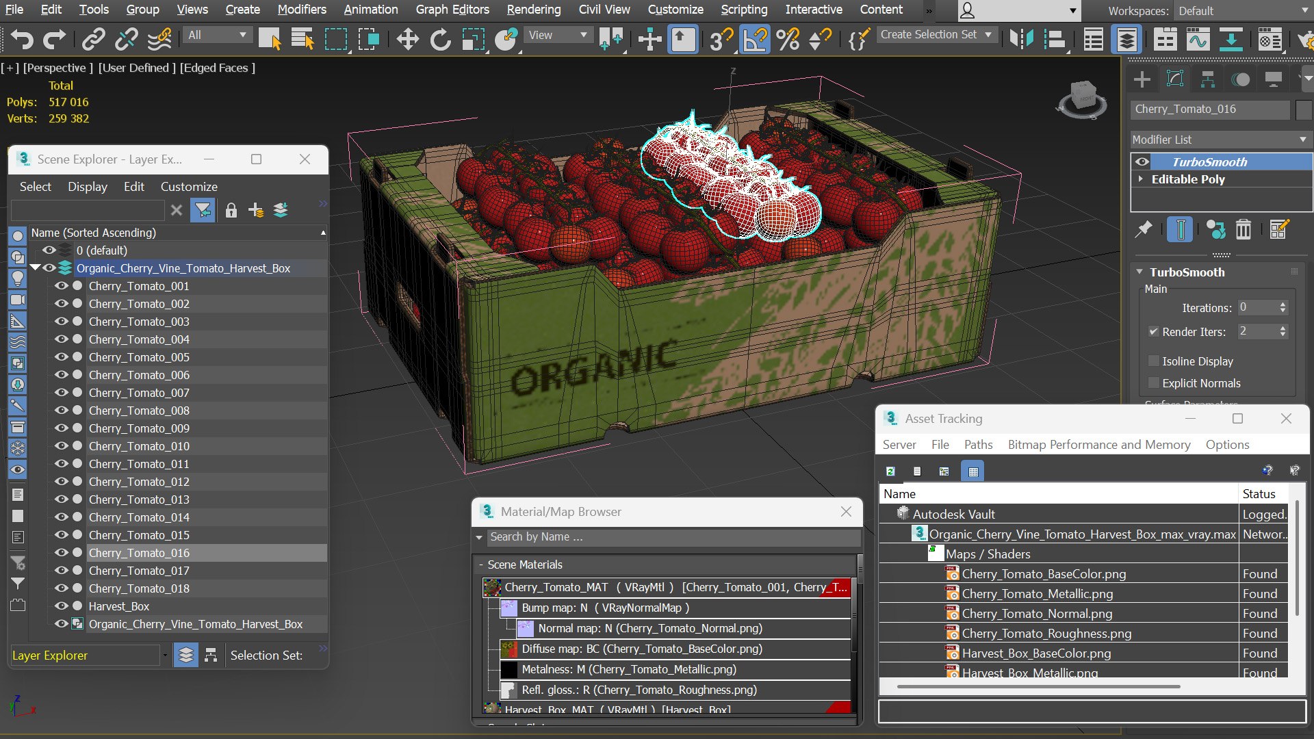Open the selection filter All dropdown

(218, 35)
